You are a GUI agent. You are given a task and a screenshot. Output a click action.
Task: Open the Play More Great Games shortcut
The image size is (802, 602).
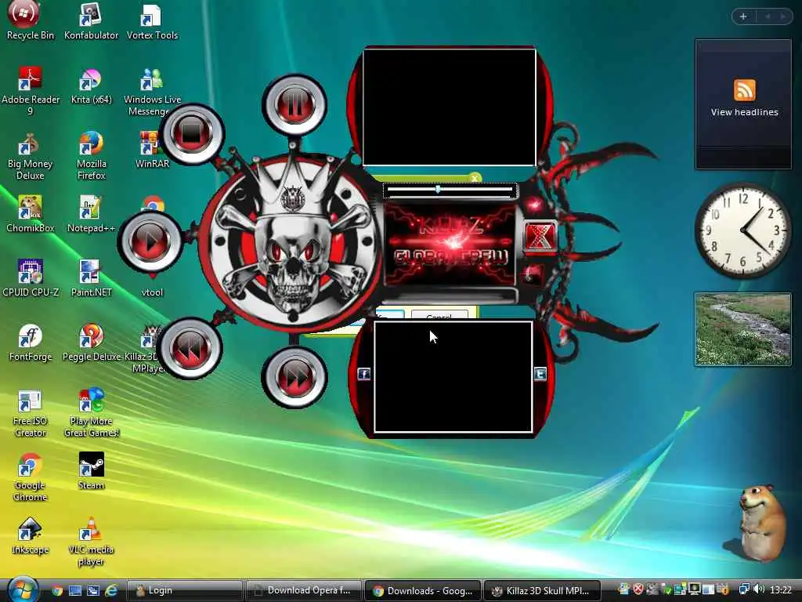pos(91,414)
